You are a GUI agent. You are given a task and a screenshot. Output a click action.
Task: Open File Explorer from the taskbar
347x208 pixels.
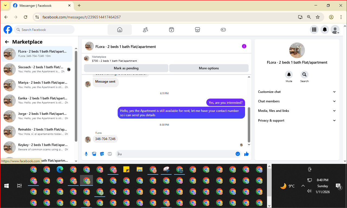[140, 170]
